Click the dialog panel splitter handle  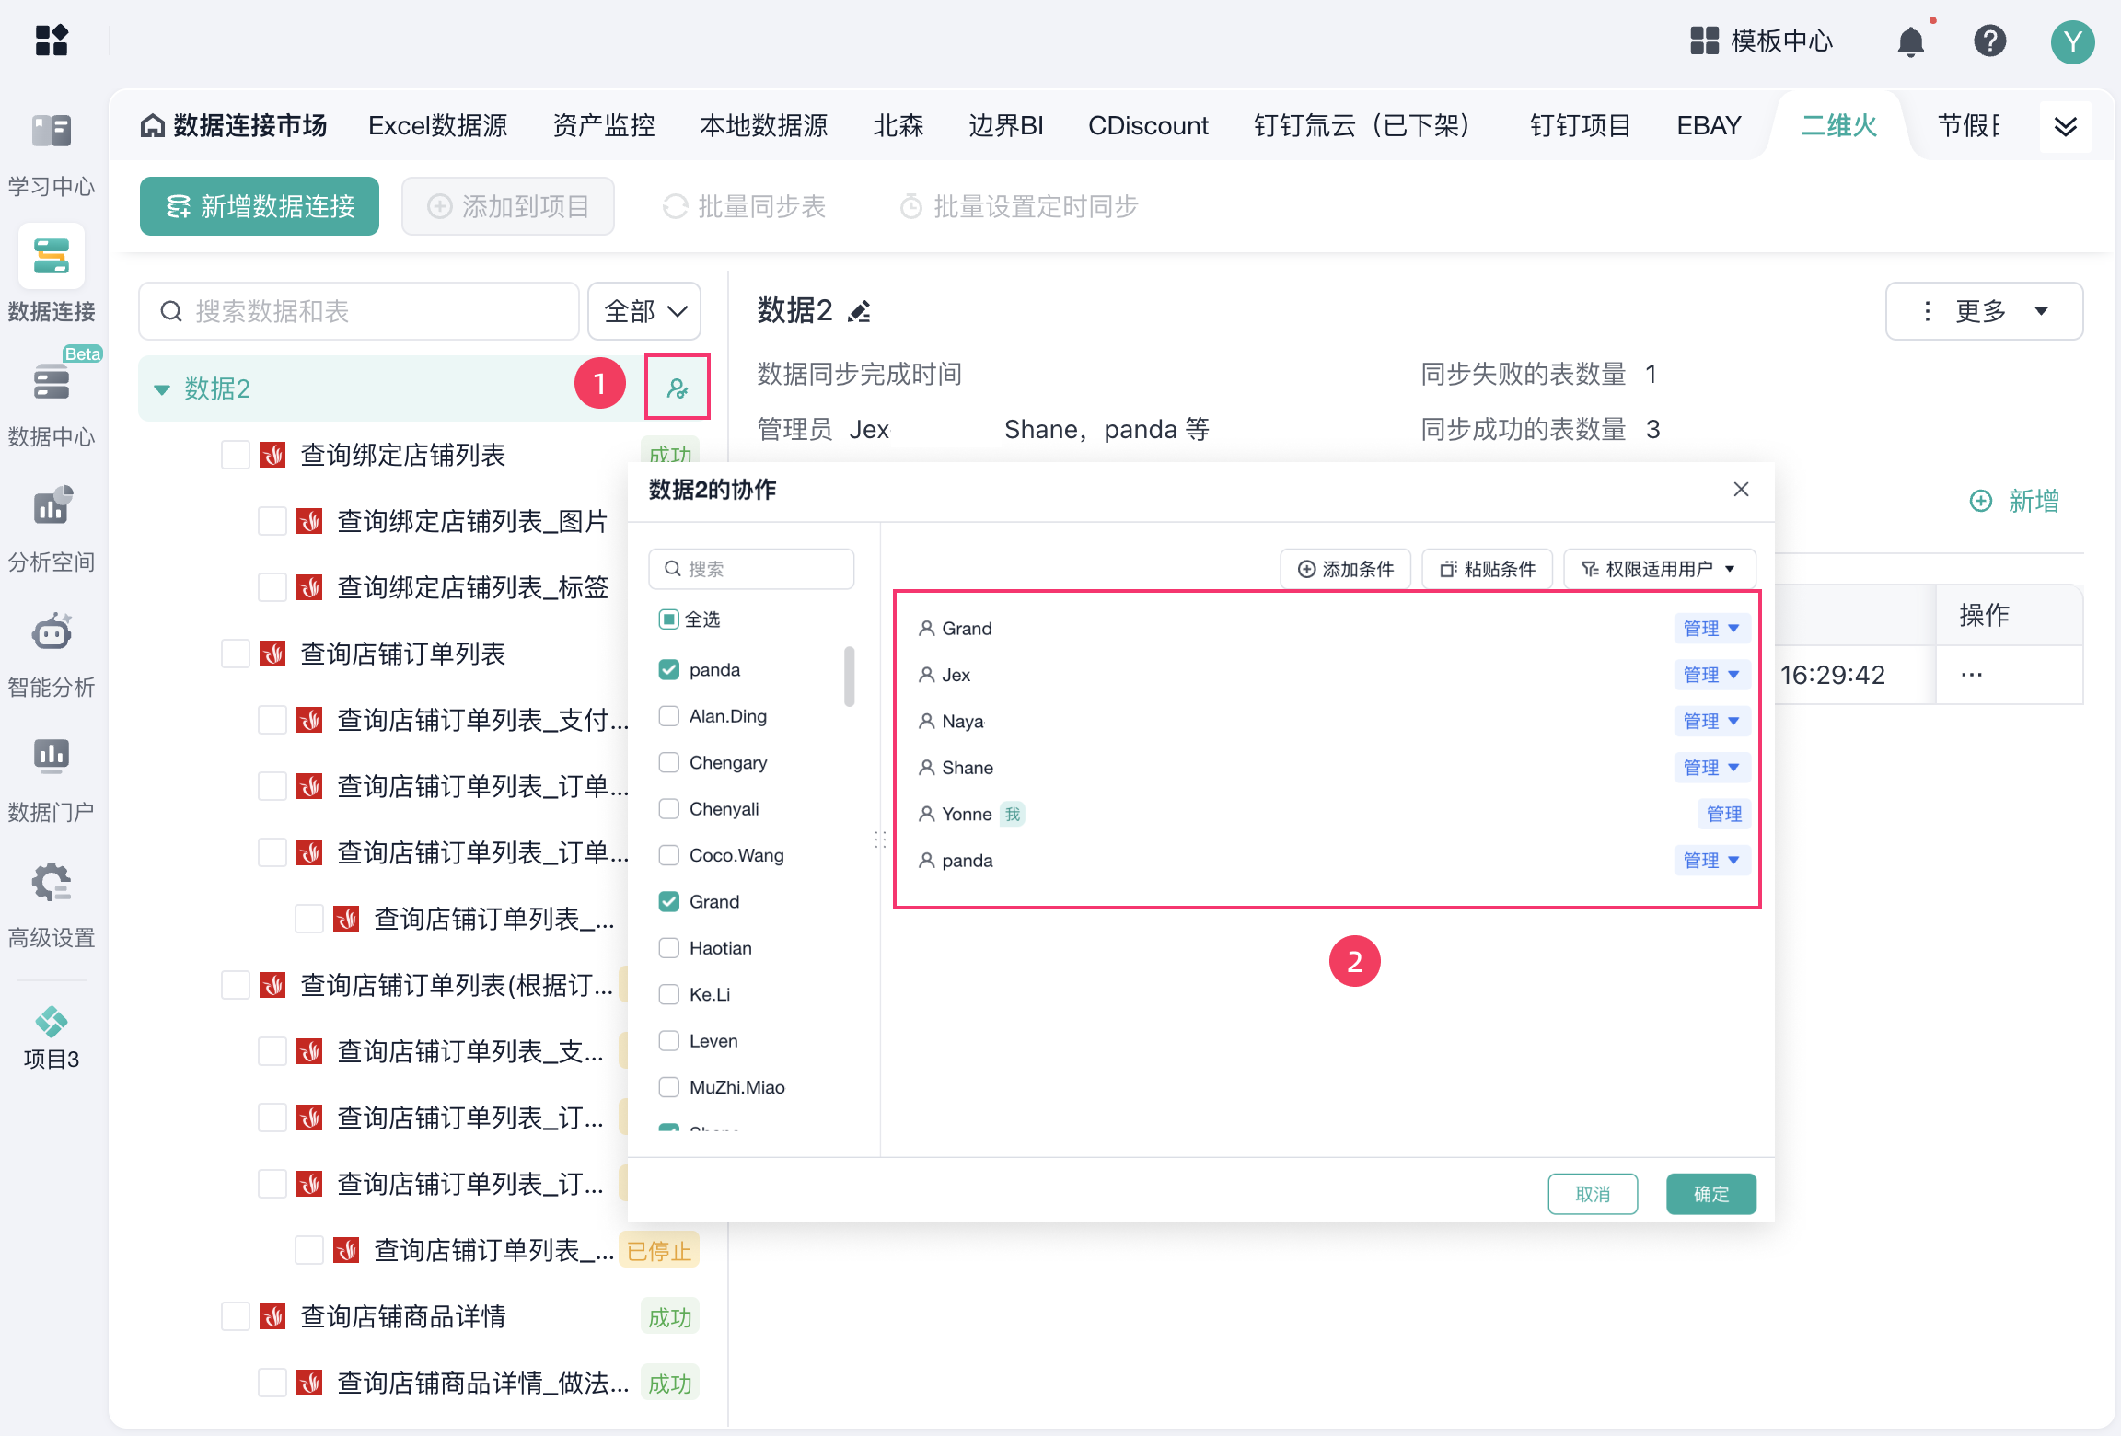tap(879, 839)
